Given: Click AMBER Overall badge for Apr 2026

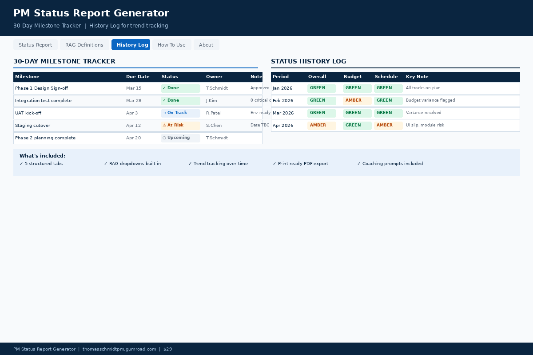Looking at the screenshot, I should (x=322, y=126).
